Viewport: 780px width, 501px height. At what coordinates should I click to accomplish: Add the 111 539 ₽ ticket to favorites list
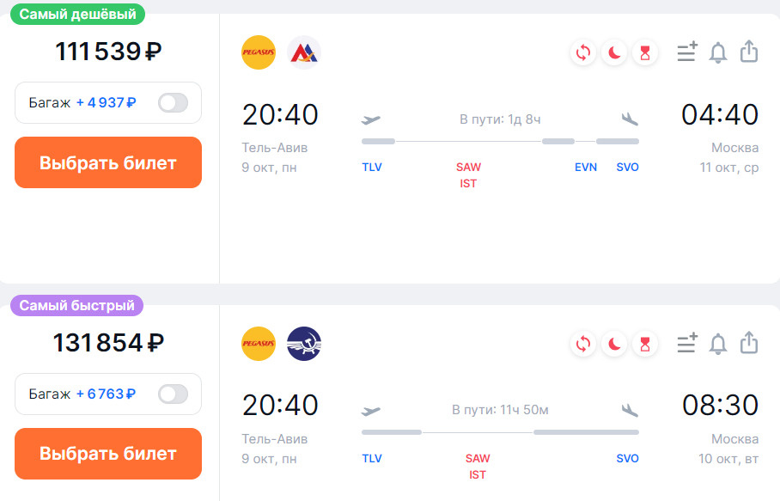687,52
